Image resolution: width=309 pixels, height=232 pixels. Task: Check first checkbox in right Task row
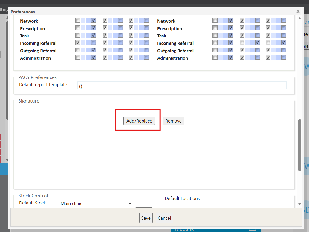tap(215, 35)
